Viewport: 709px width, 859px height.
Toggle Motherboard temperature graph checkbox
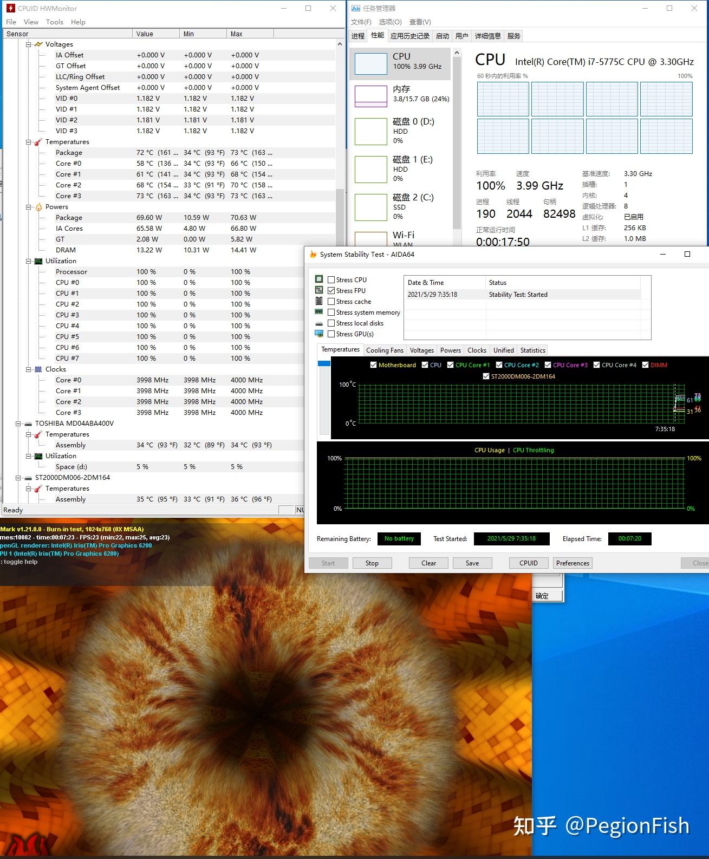(373, 365)
